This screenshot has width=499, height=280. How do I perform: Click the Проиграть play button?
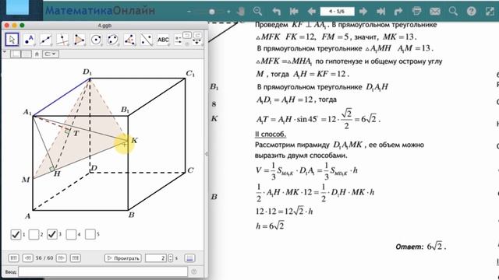pyautogui.click(x=123, y=258)
